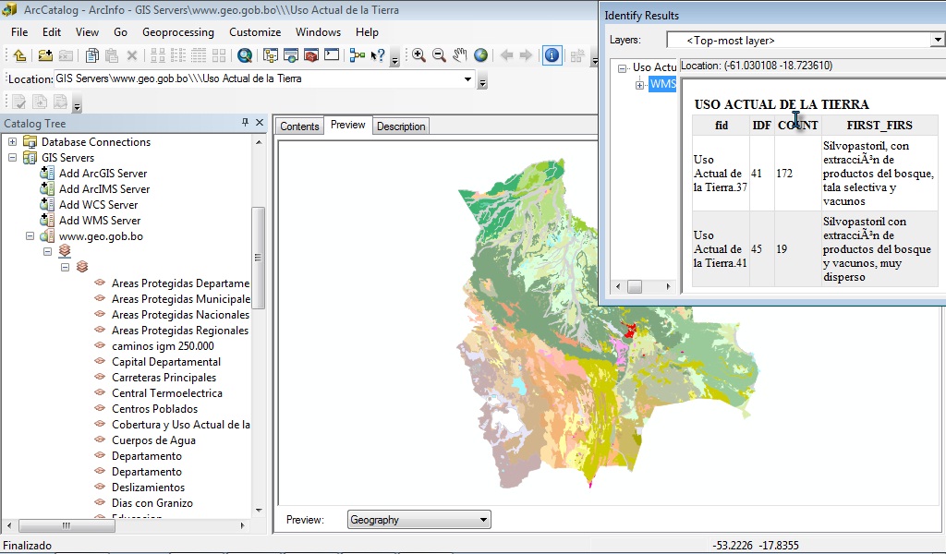946x554 pixels.
Task: Open the red ArcToolbox window
Action: point(310,55)
